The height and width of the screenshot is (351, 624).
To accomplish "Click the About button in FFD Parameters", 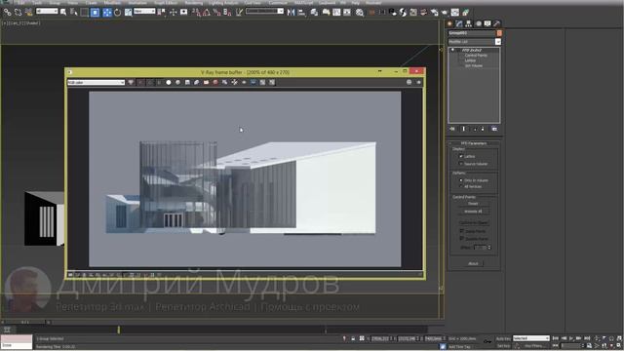I will (473, 263).
